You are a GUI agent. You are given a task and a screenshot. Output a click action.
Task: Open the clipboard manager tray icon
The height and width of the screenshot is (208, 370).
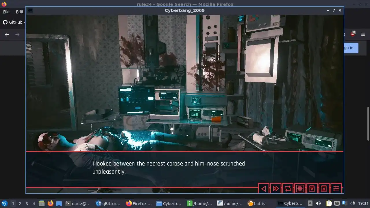pos(329,204)
